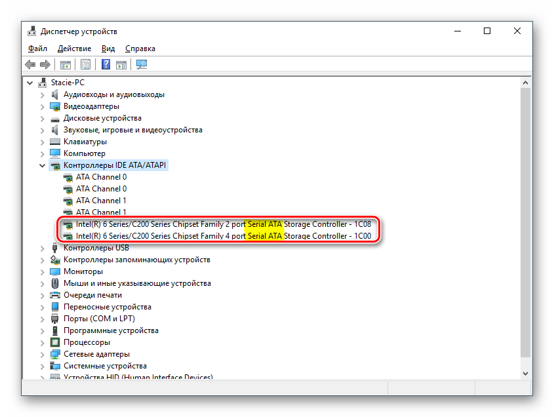Click the Процессоры chip icon
Viewport: 554px width, 417px height.
(55, 342)
